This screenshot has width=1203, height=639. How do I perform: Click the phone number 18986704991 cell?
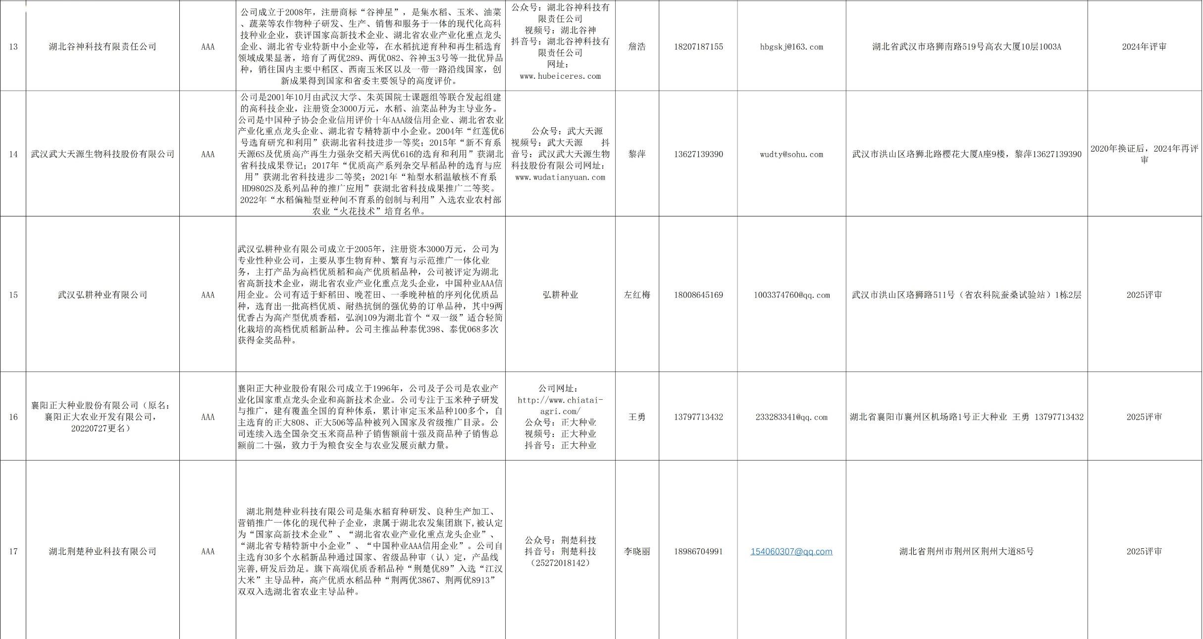(x=698, y=551)
